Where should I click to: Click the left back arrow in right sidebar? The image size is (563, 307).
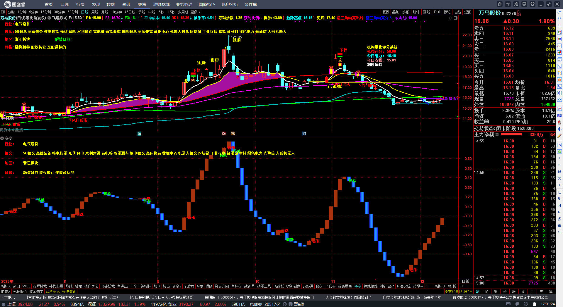(x=559, y=12)
